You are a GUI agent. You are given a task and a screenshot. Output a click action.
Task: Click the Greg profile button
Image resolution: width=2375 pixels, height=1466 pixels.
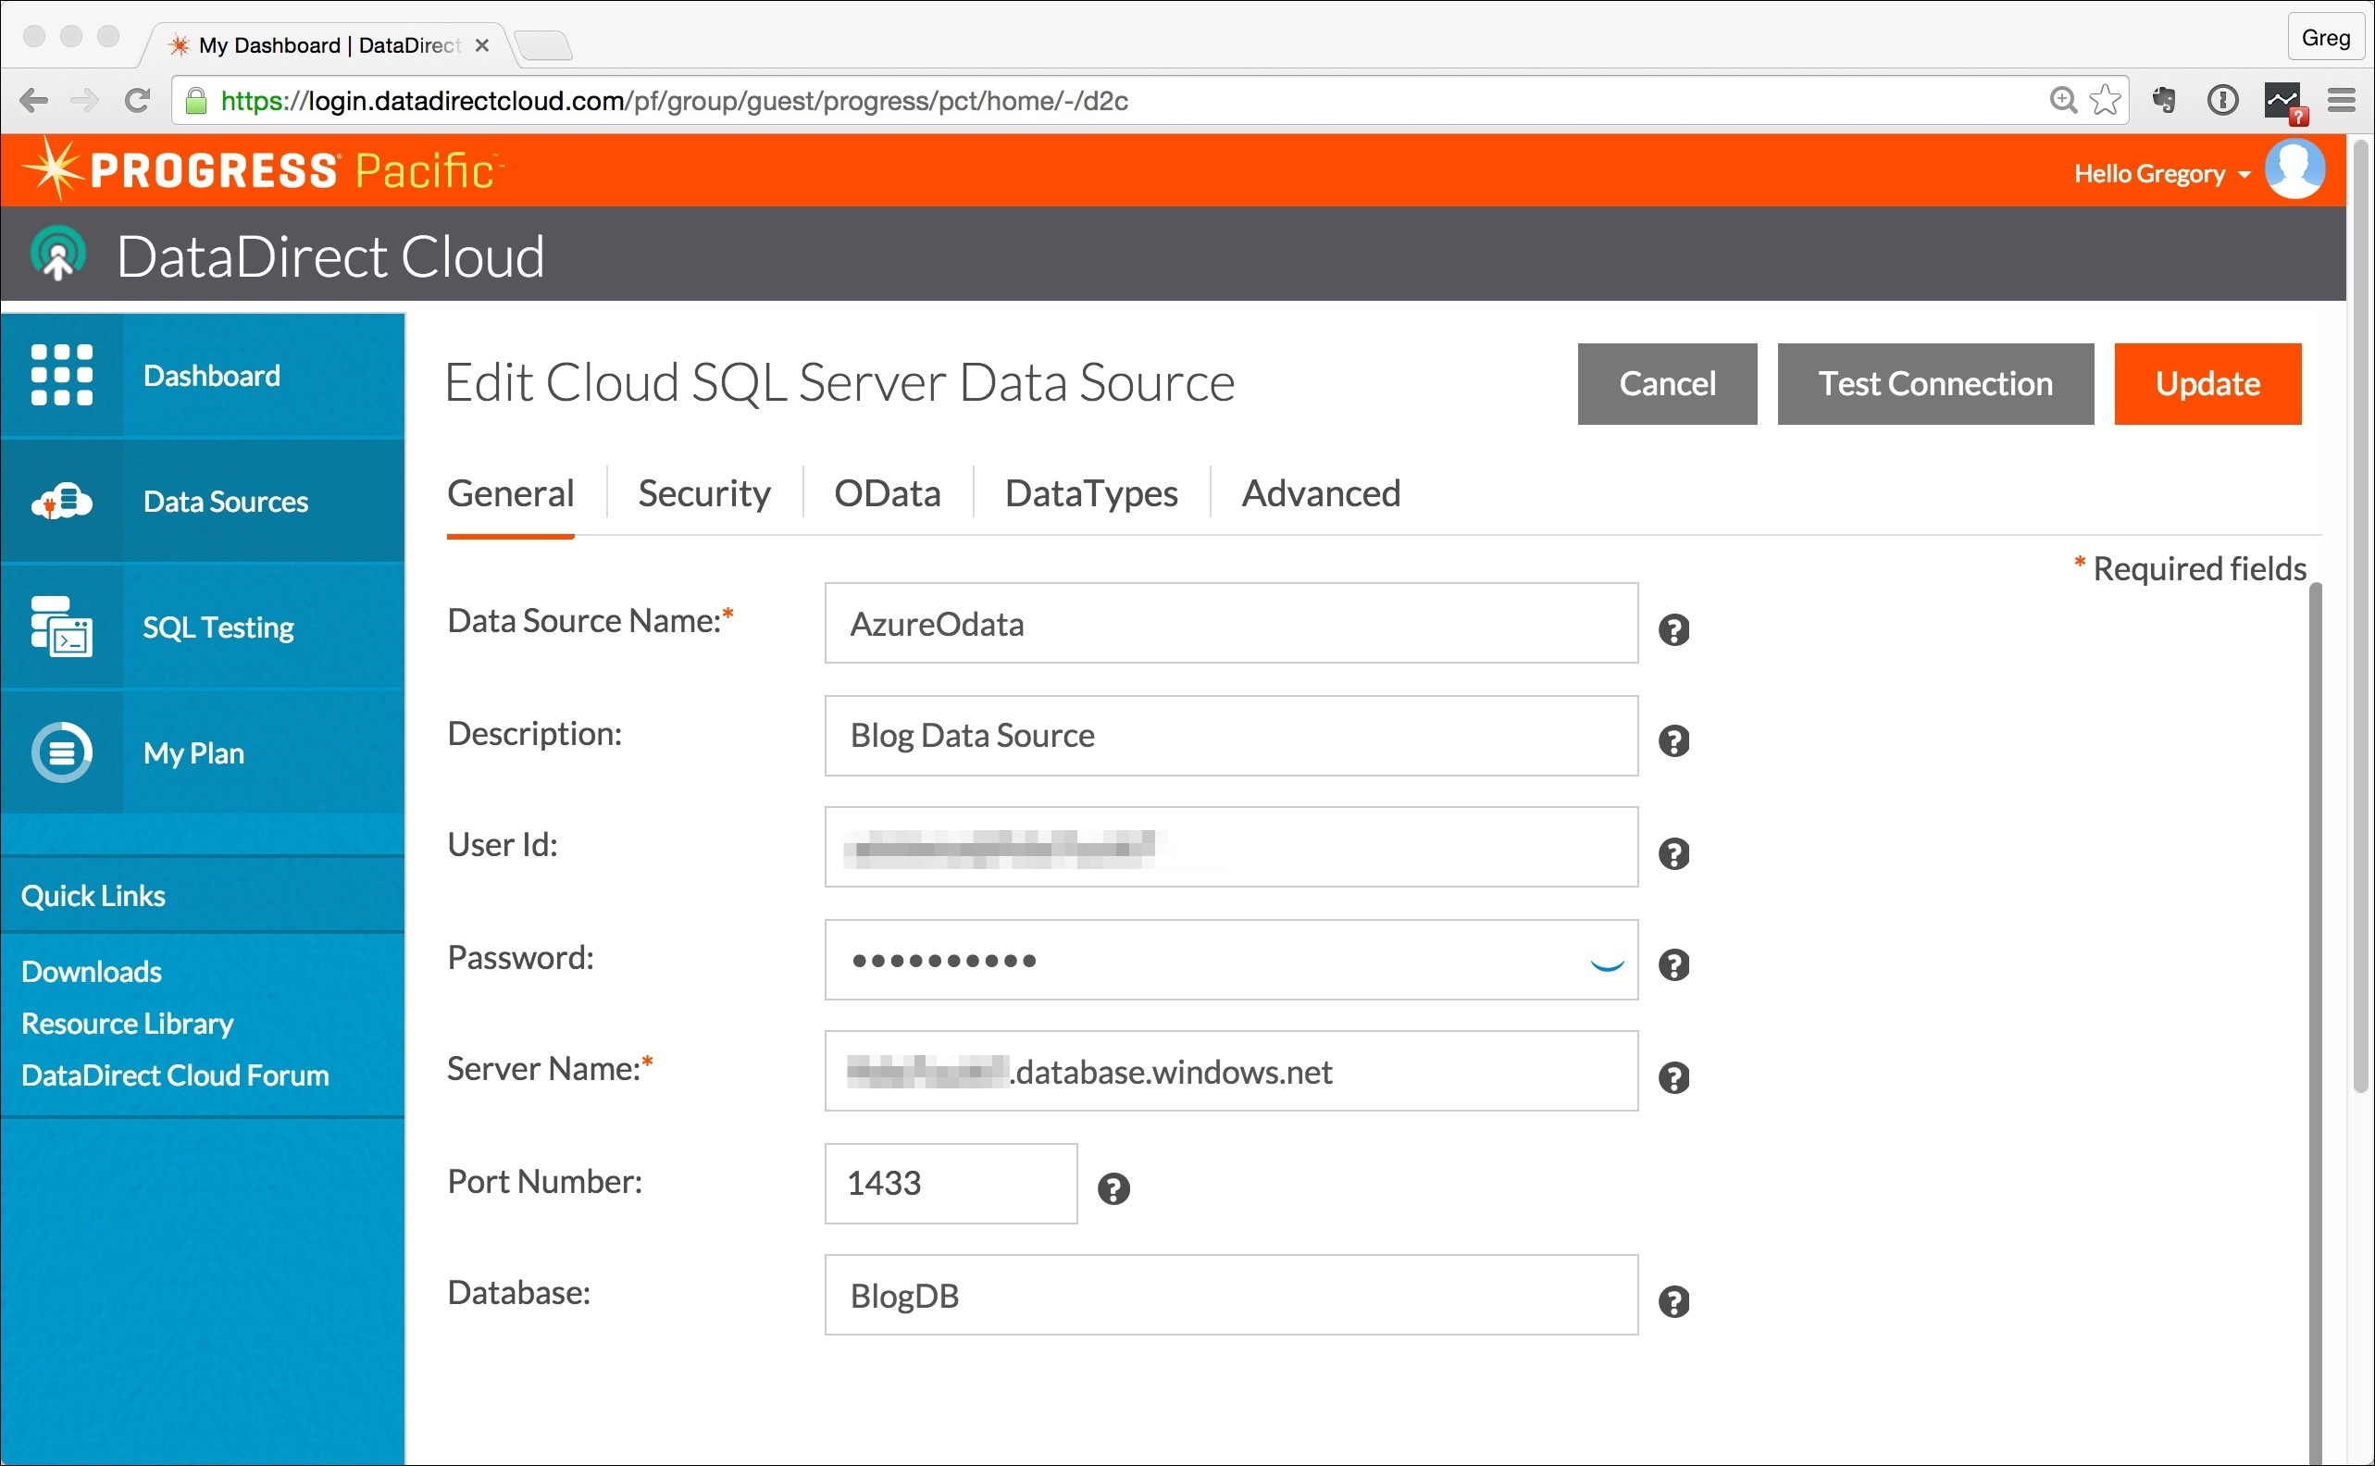tap(2326, 38)
